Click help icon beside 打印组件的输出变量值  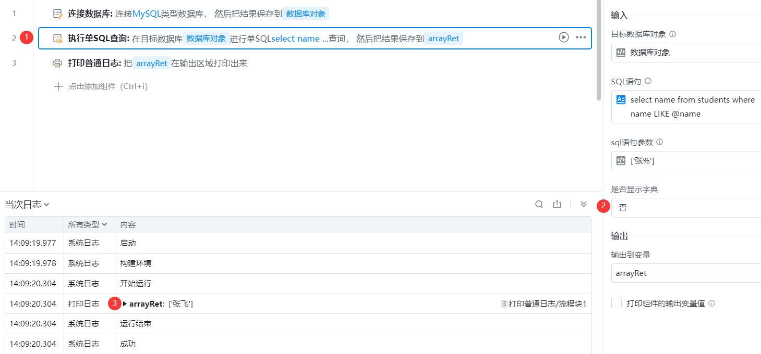[x=712, y=303]
